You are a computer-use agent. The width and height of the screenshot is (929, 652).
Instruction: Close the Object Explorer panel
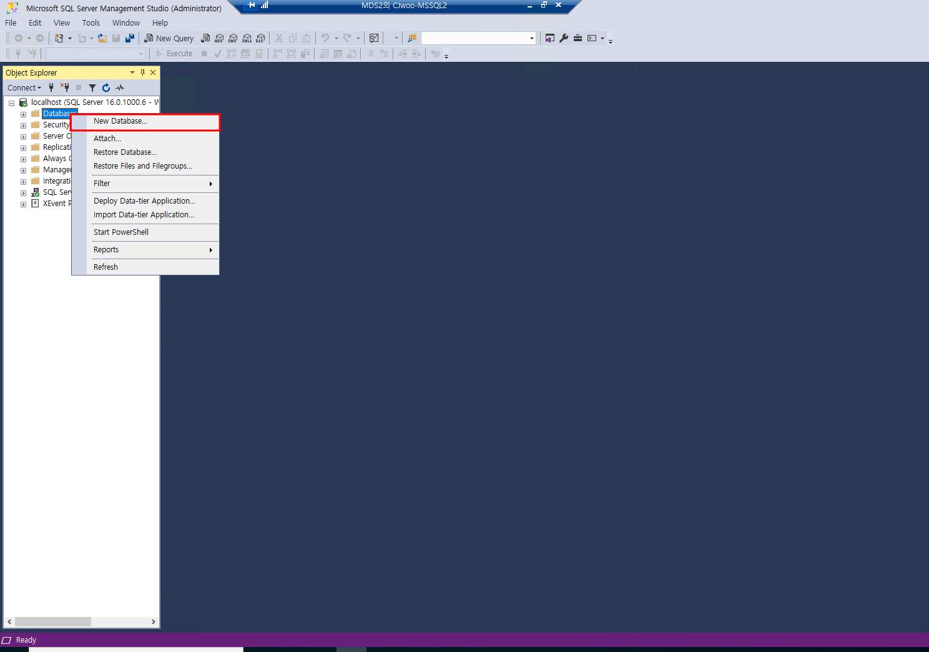pyautogui.click(x=153, y=72)
